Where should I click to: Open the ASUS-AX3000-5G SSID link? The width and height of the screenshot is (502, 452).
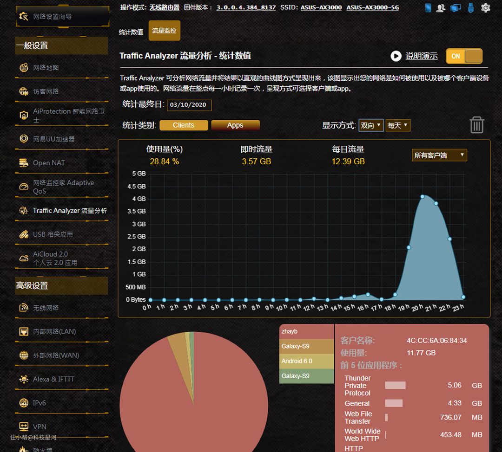[372, 7]
